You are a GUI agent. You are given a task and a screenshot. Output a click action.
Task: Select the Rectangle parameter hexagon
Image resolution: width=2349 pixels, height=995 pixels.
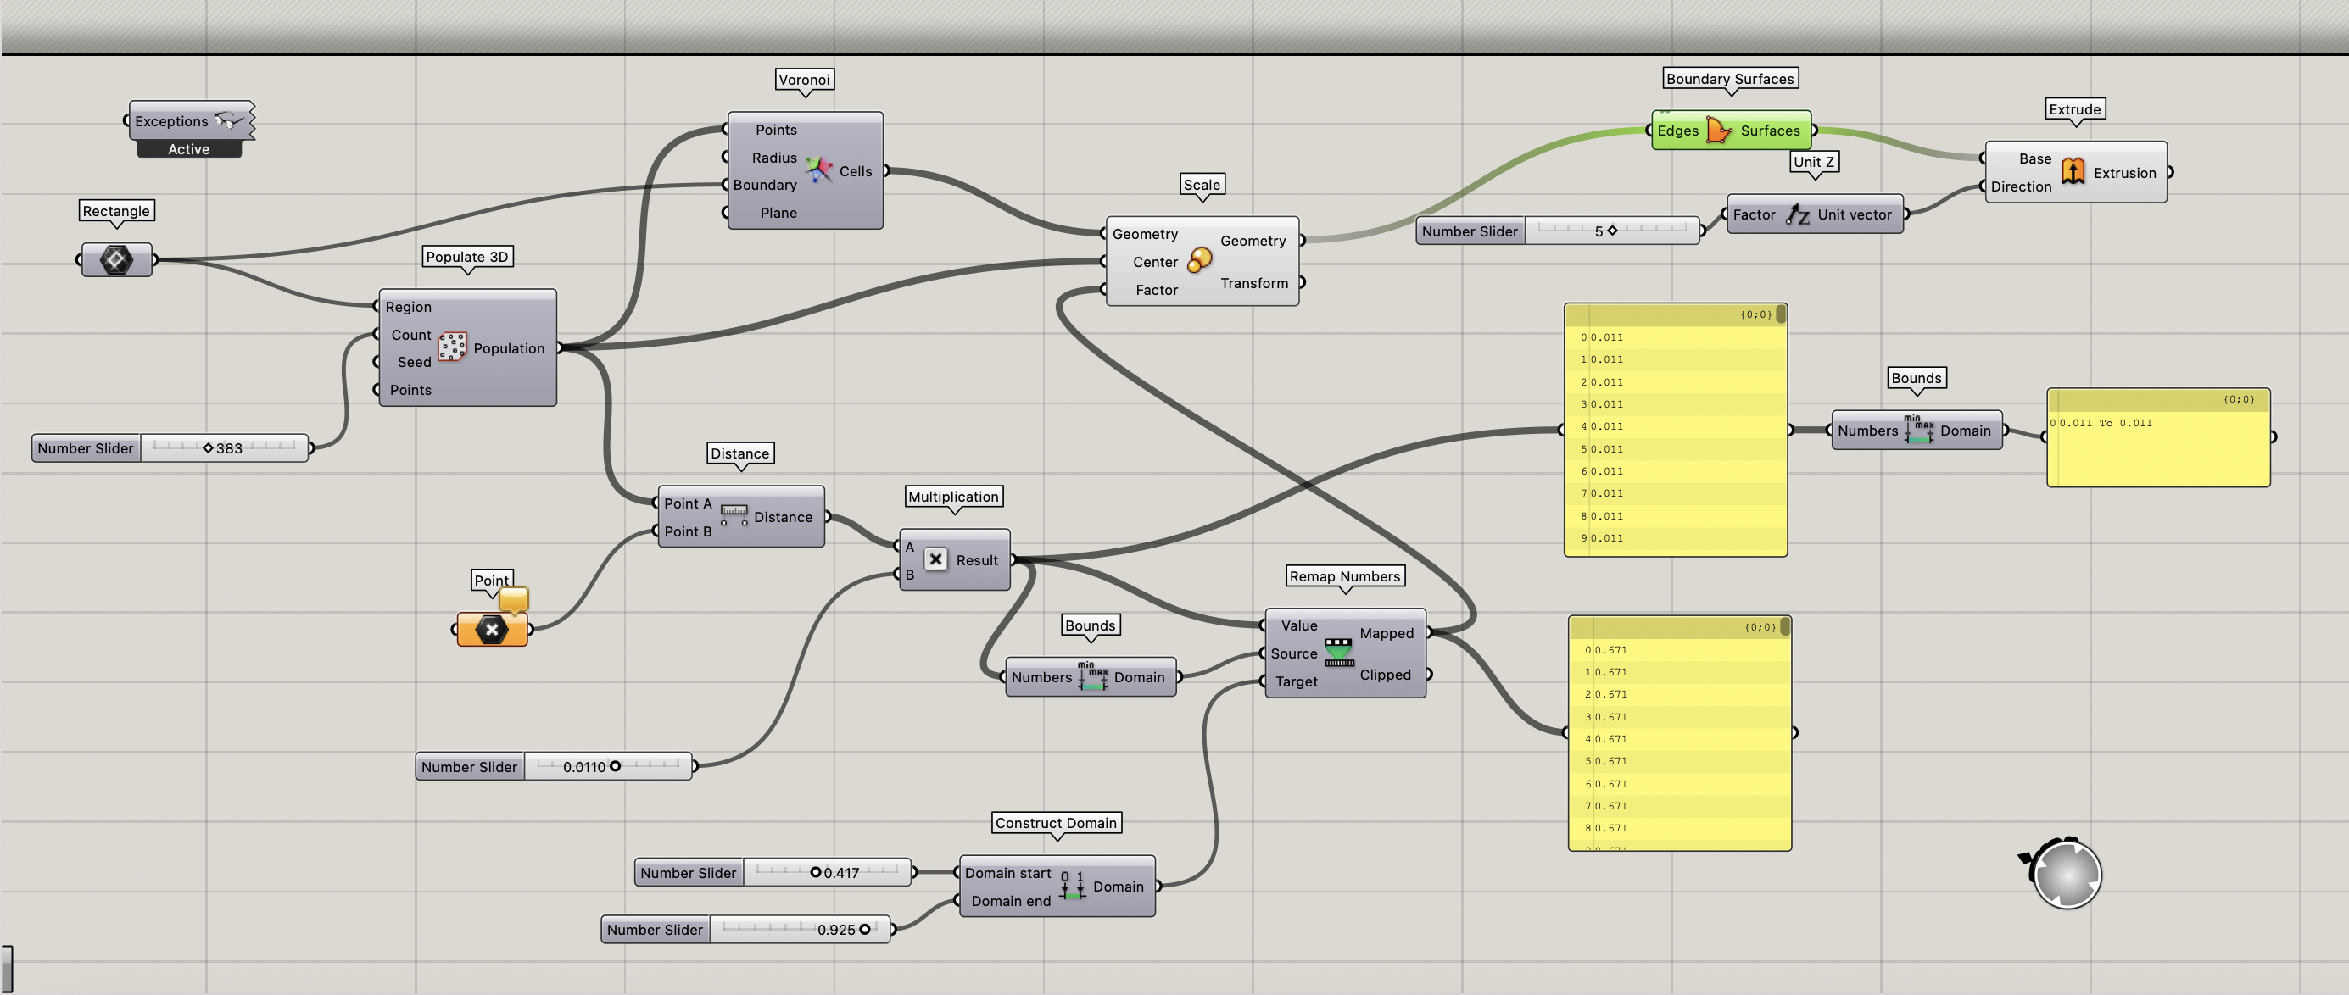point(116,259)
